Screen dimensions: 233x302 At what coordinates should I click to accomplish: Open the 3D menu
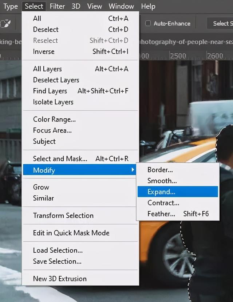click(76, 6)
